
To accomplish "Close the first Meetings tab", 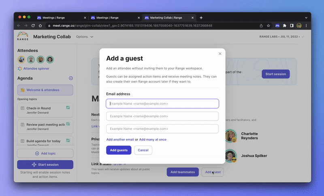I will pos(85,18).
